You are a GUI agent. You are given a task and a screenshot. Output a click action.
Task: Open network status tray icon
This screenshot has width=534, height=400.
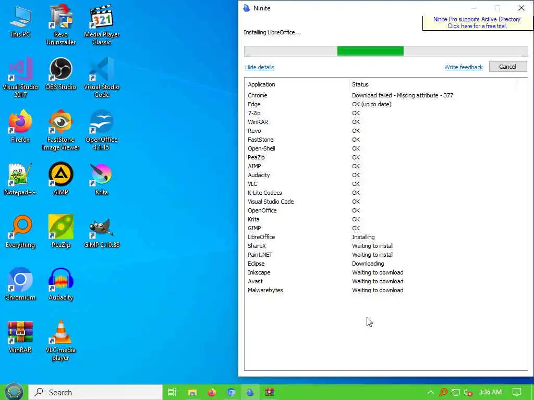point(456,392)
